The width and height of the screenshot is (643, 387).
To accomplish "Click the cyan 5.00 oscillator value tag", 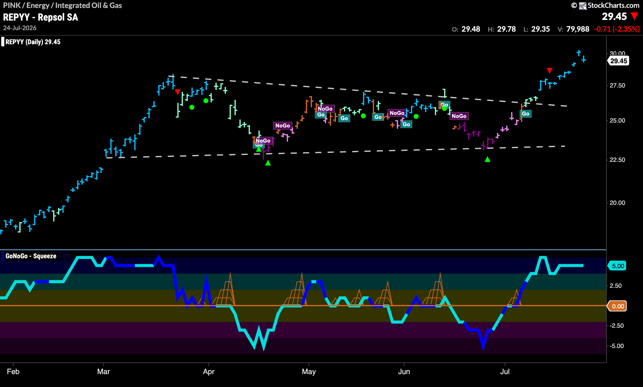I will click(617, 266).
